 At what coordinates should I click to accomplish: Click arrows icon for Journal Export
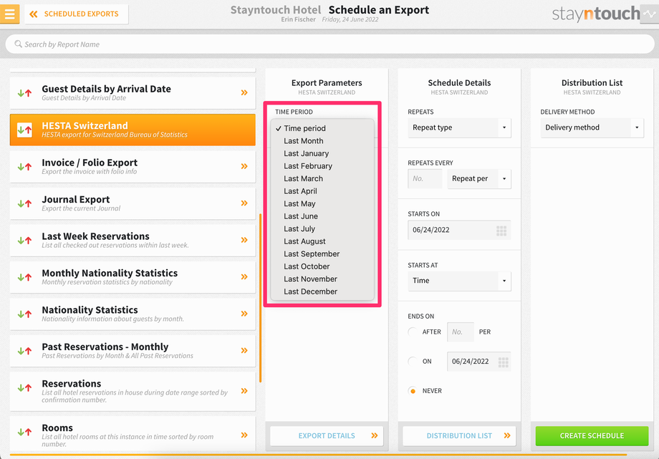coord(24,203)
